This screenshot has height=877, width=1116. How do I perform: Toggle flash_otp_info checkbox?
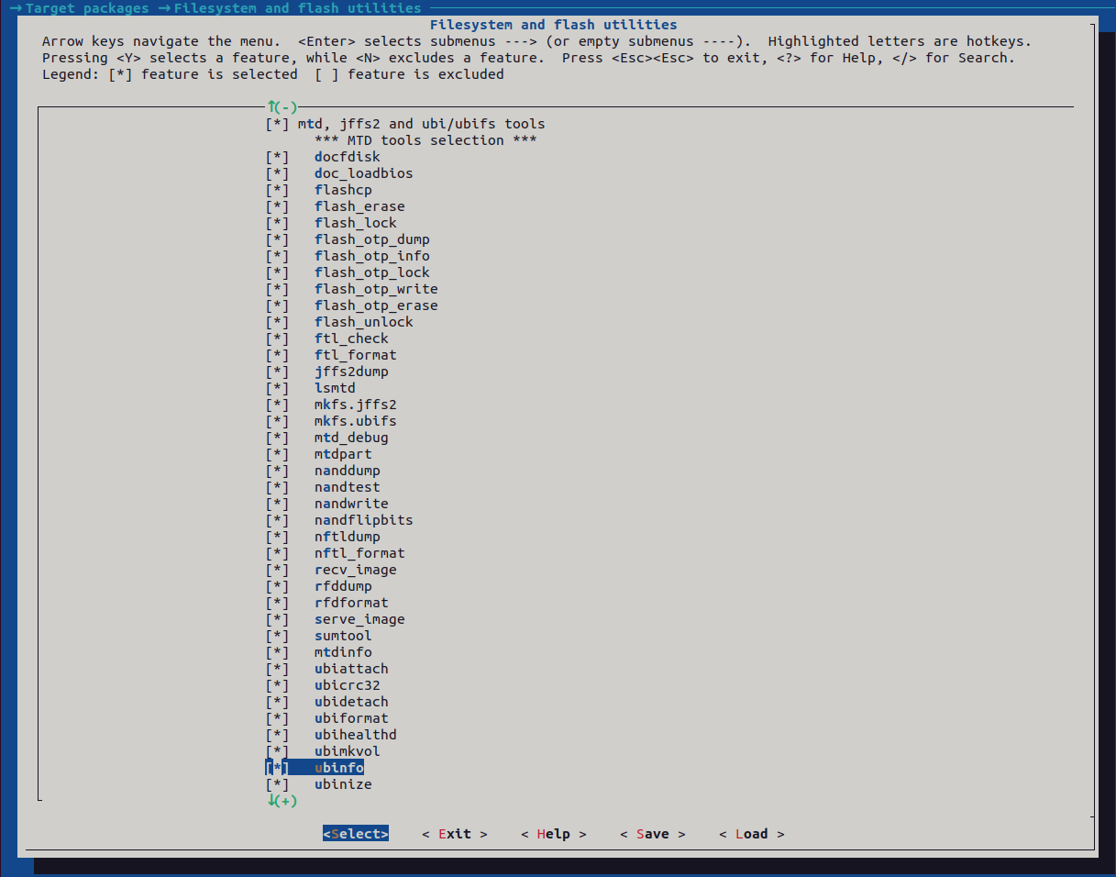pos(277,256)
